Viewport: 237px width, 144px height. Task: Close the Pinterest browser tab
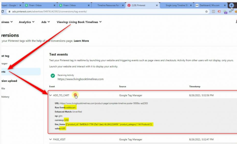[157, 5]
